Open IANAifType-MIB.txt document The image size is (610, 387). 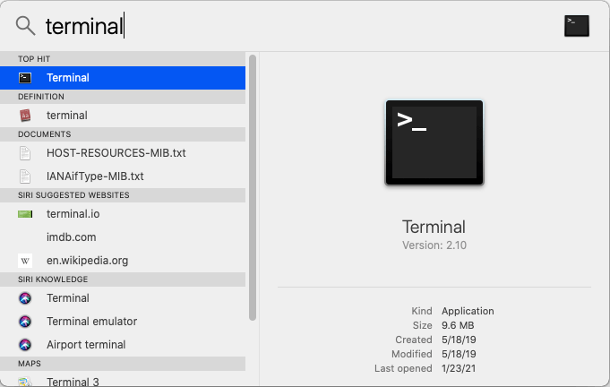(95, 176)
